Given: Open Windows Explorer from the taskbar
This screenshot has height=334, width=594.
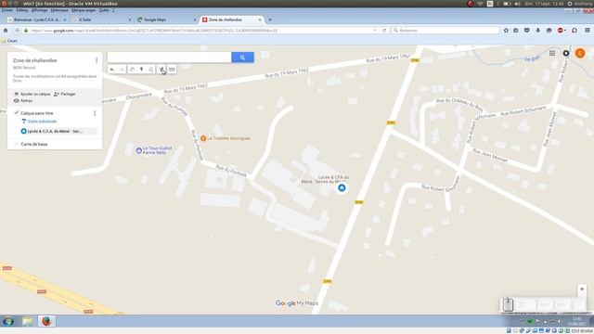Looking at the screenshot, I should pyautogui.click(x=28, y=322).
